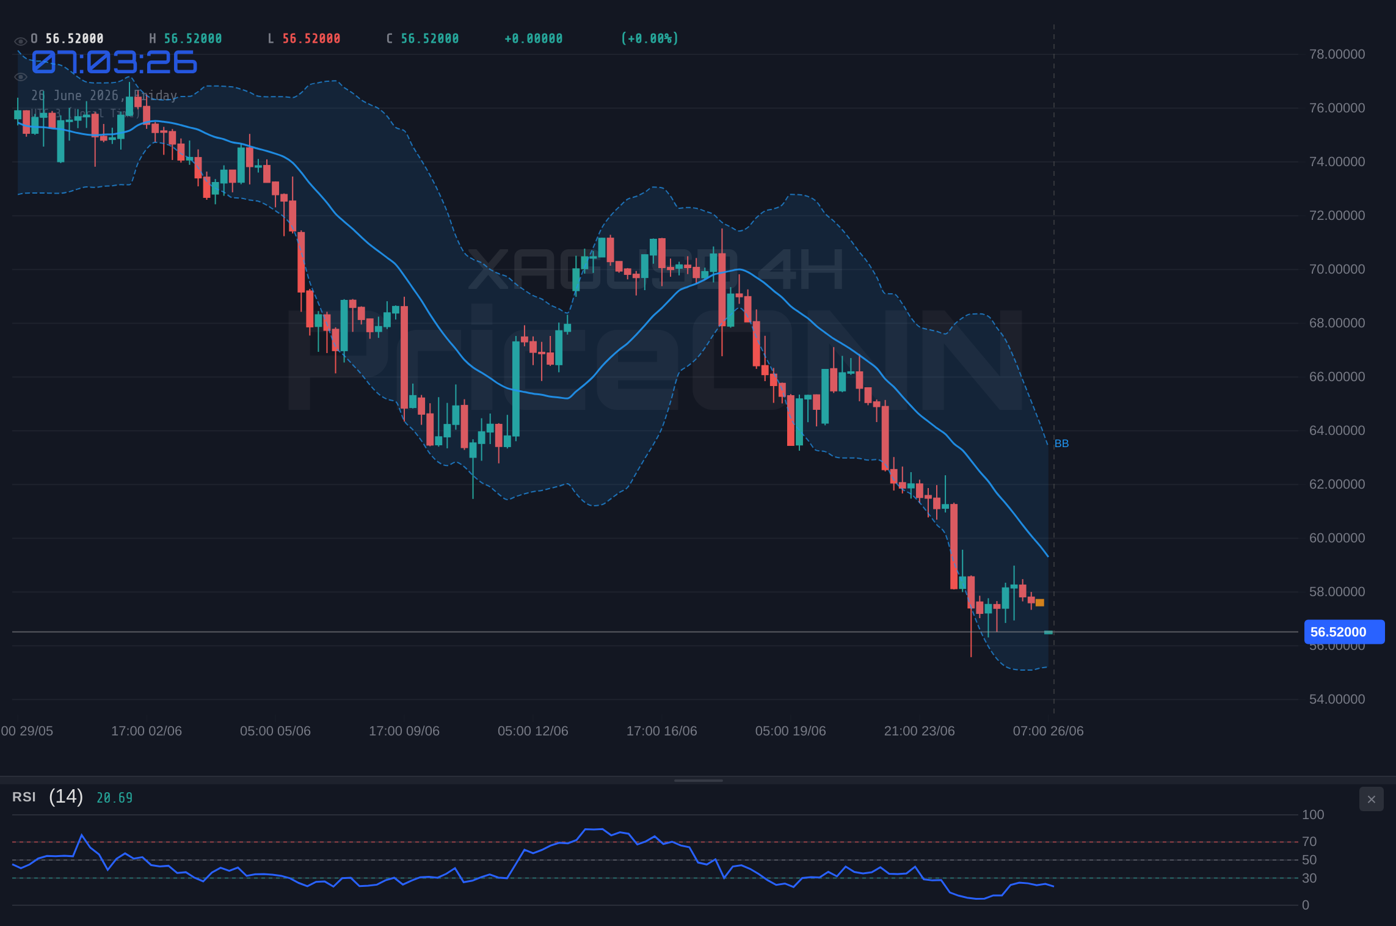The image size is (1396, 926).
Task: Click the BB indicator label on the chart
Action: pyautogui.click(x=1061, y=443)
